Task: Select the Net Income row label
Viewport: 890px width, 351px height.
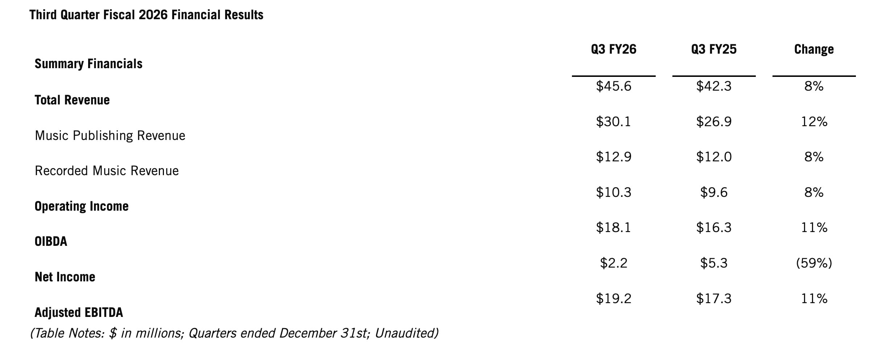Action: tap(65, 277)
